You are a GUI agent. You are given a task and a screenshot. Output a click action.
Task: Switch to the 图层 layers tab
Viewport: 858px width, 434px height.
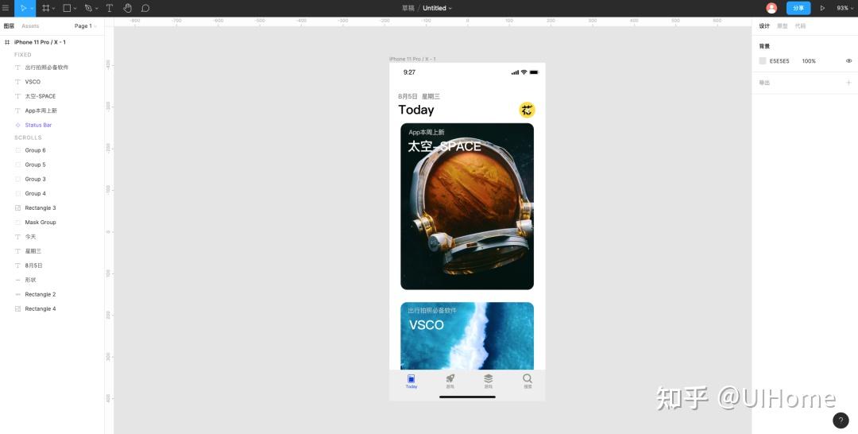pyautogui.click(x=9, y=25)
